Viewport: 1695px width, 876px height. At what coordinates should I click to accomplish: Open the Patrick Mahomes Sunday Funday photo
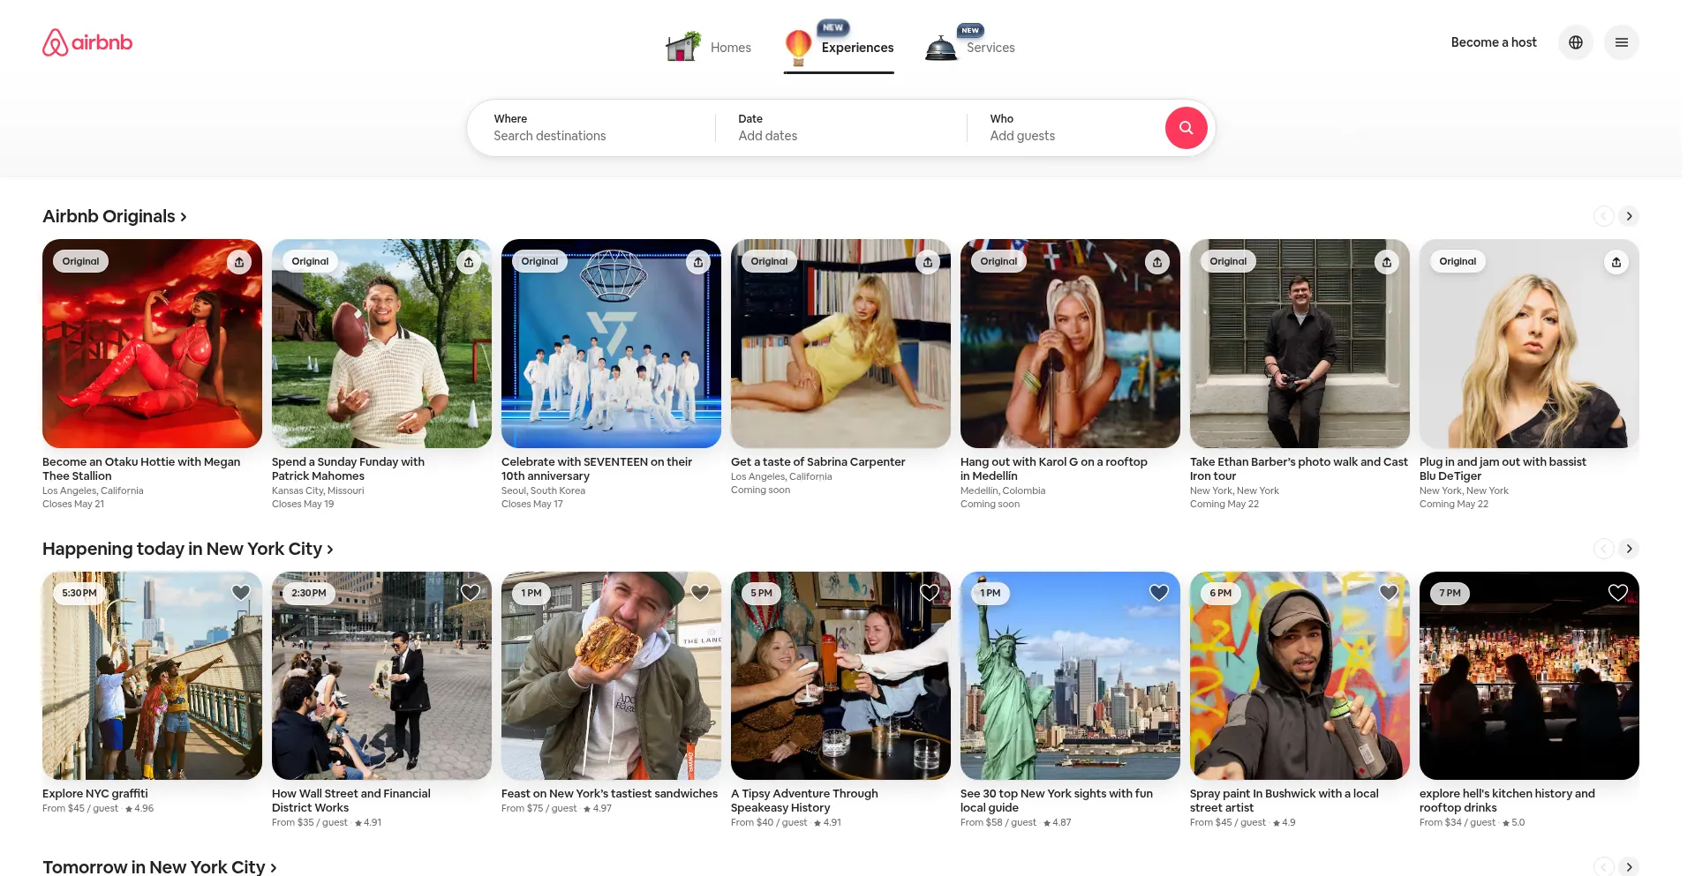tap(381, 343)
